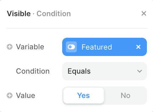Click the toggle icon in Featured chip
Image resolution: width=153 pixels, height=112 pixels.
pyautogui.click(x=71, y=47)
